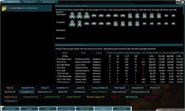Viewport: 185px width, 111px height.
Task: Filter intel by Sindrian Diktat (1)
Action: point(152,97)
